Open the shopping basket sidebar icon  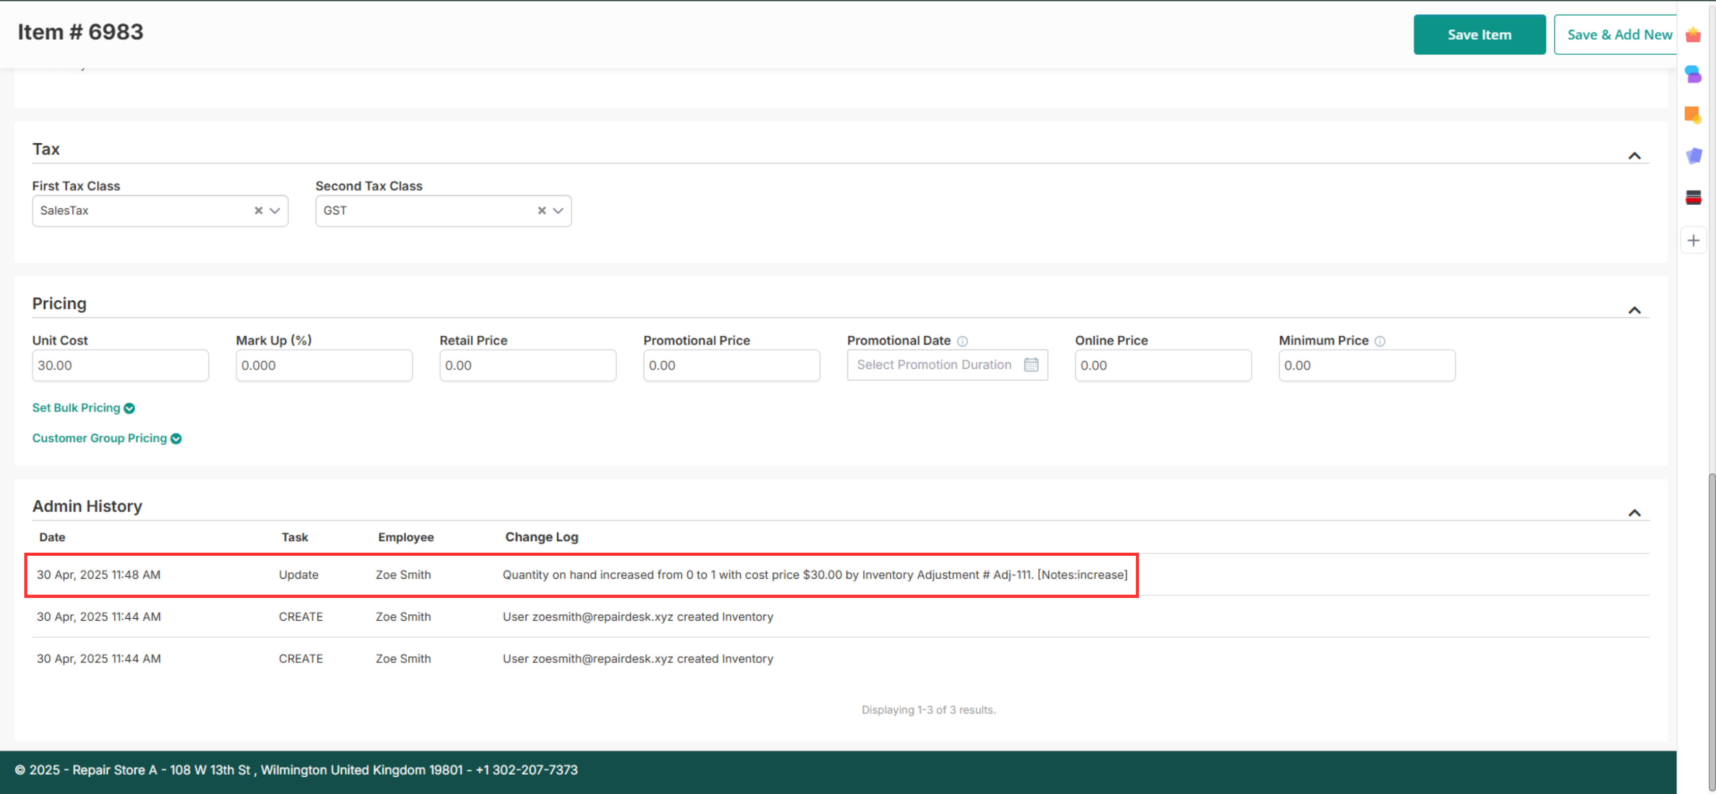(1693, 35)
